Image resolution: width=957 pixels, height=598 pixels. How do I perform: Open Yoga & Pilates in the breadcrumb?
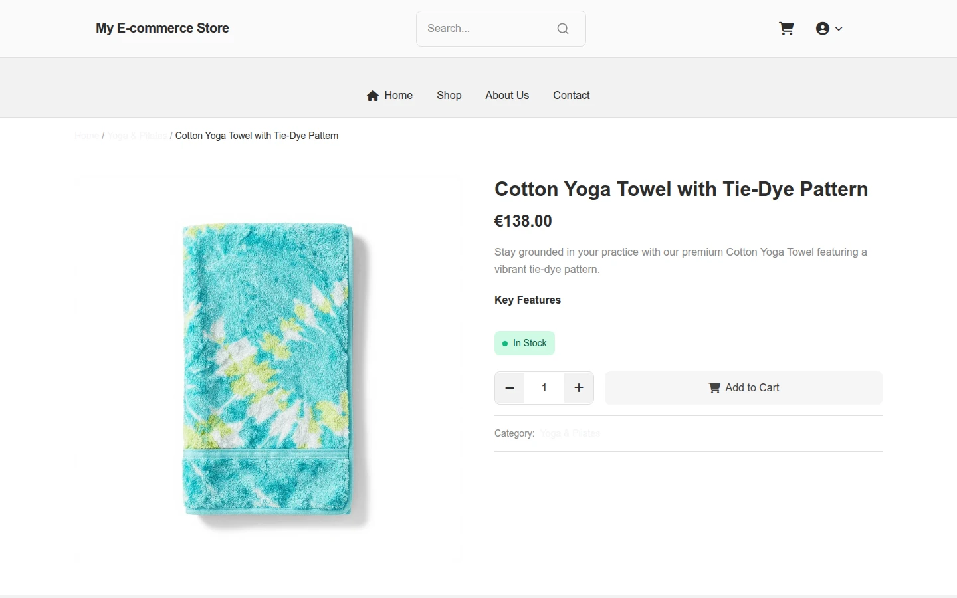click(137, 136)
